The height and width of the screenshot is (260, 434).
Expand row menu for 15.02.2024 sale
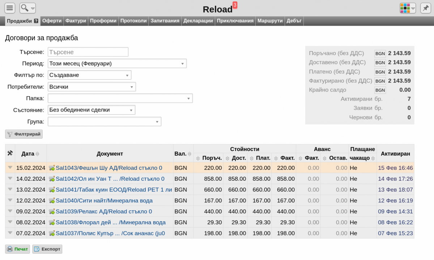coord(10,168)
